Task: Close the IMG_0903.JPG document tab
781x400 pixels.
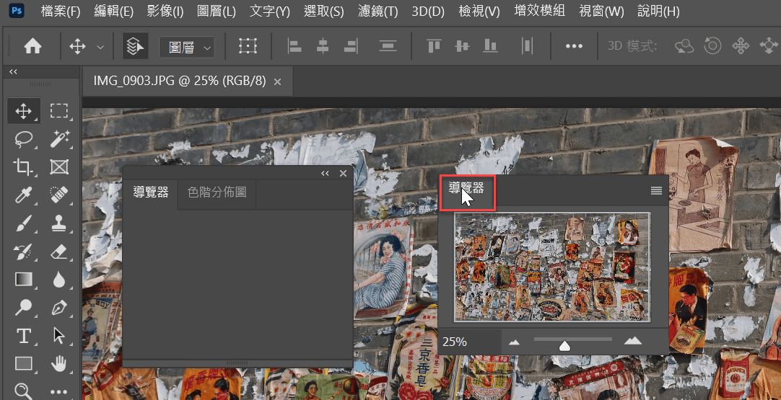Action: 278,81
